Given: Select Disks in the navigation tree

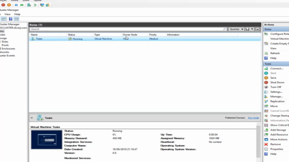Looking at the screenshot, I should 5,42.
